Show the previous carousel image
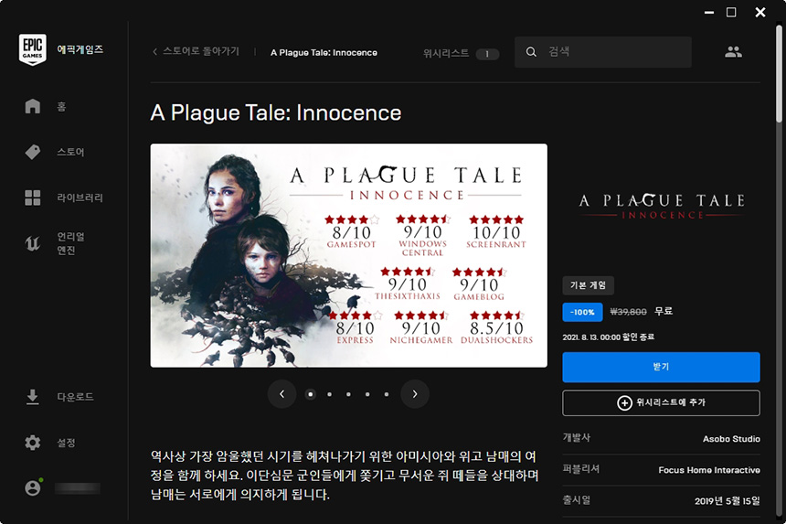The width and height of the screenshot is (786, 524). (281, 394)
